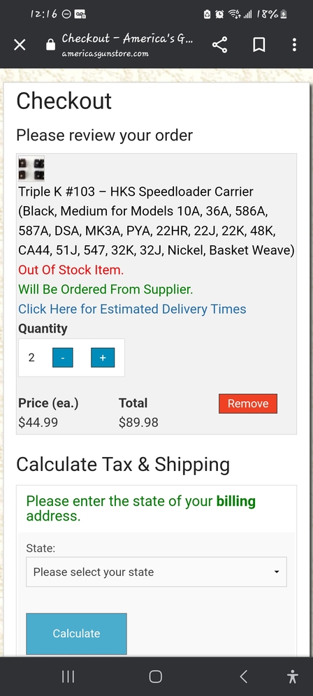
Task: Expand the Please select your state dropdown
Action: point(156,572)
